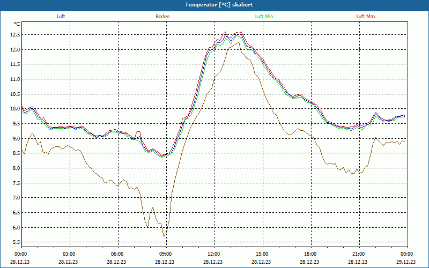
Task: Click the 09:00 time axis label
Action: point(167,254)
